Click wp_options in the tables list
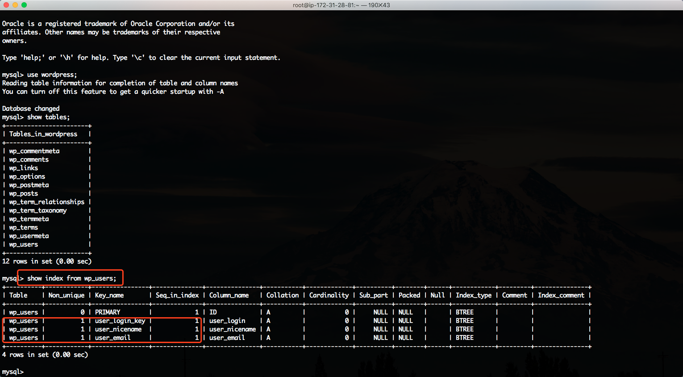This screenshot has height=377, width=683. 27,176
